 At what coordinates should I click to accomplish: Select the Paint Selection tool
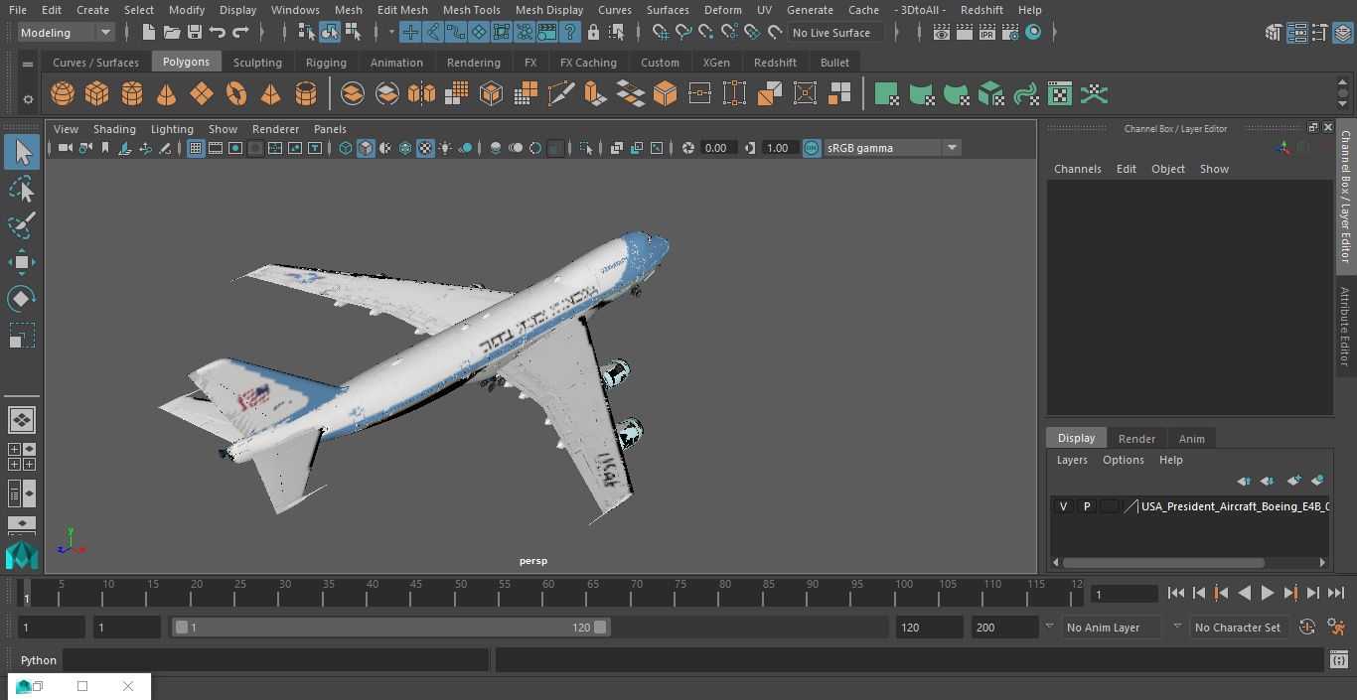pos(22,225)
